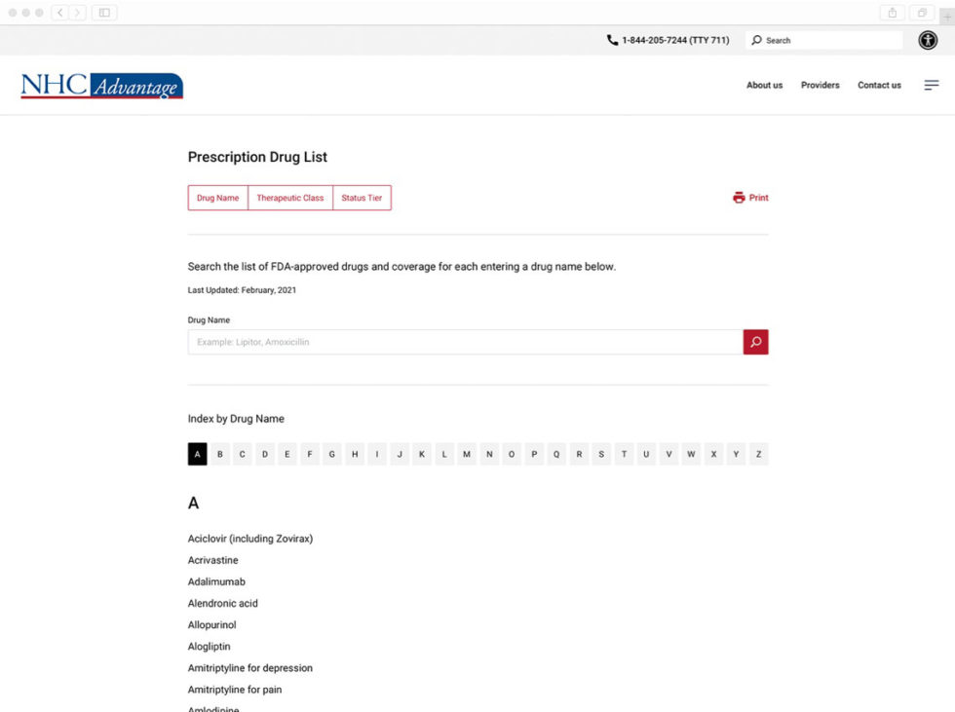This screenshot has height=712, width=955.
Task: Click the NHC Advantage logo
Action: point(101,86)
